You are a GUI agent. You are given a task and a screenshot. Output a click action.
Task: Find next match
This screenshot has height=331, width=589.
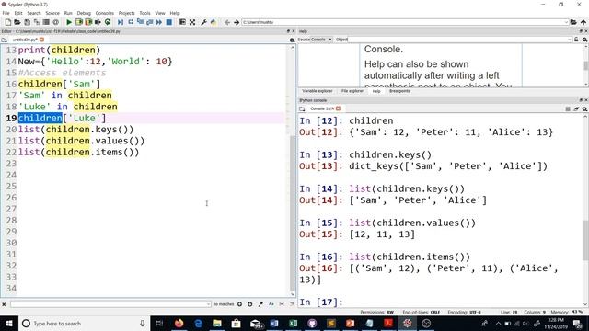(249, 304)
